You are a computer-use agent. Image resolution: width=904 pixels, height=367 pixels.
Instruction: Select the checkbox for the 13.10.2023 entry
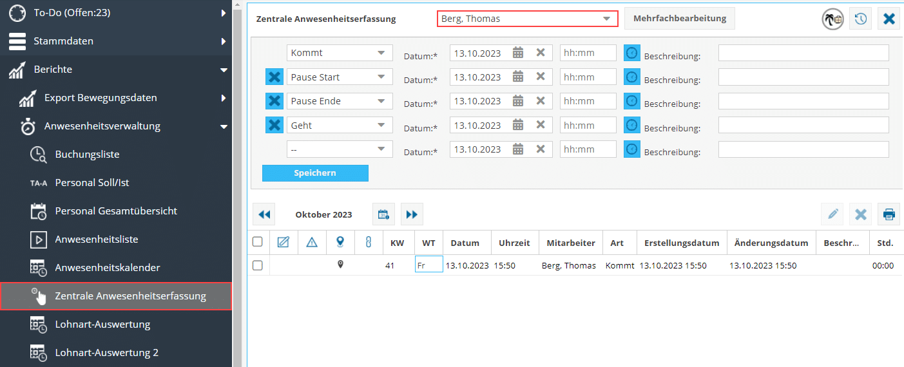point(258,265)
